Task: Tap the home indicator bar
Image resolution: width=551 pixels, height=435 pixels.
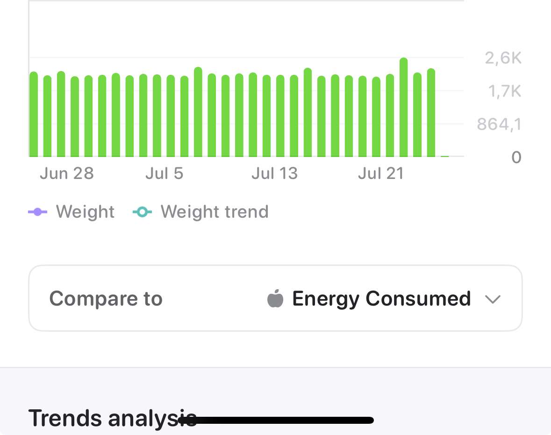Action: 276,420
